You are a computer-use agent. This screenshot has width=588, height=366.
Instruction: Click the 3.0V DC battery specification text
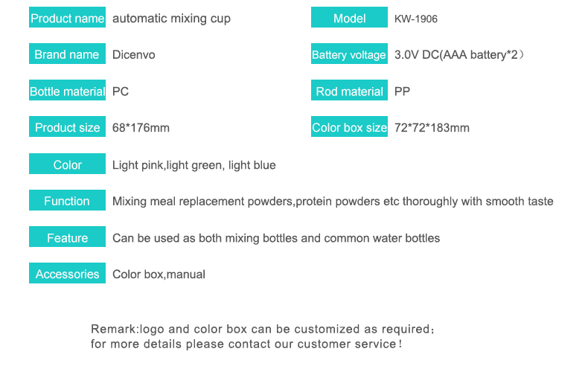(x=459, y=55)
